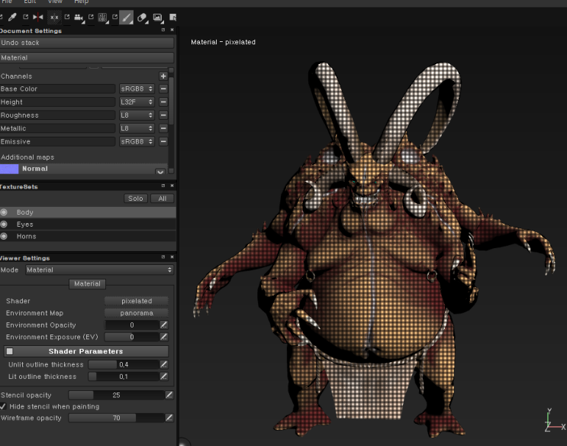Click the panorama environment map button

[x=137, y=313]
